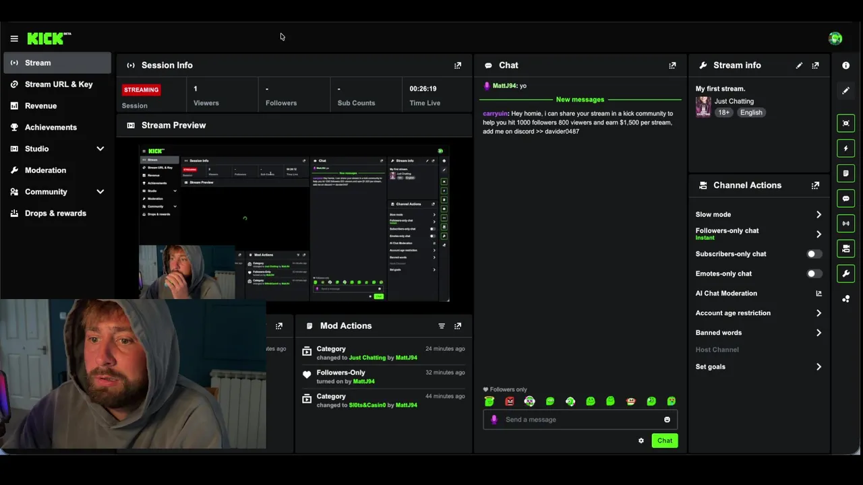863x485 pixels.
Task: Toggle the document widget icon in sidebar
Action: [845, 173]
